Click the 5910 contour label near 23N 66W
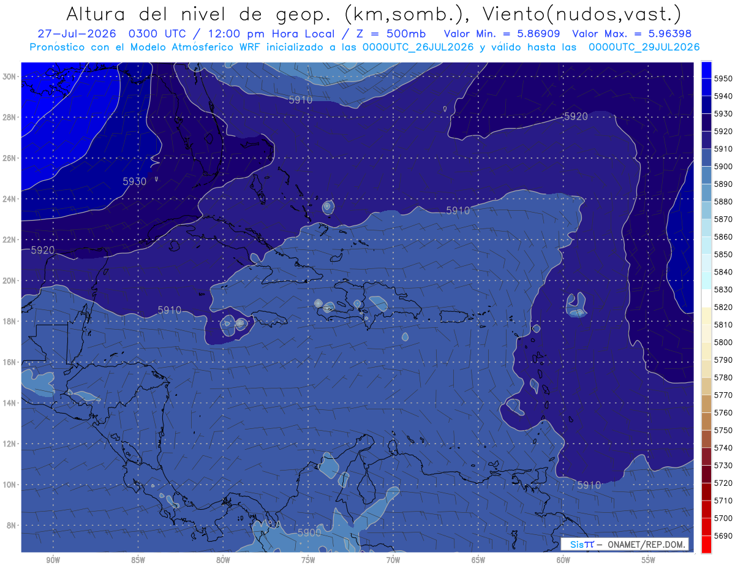Screen dimensions: 735x568 pos(458,210)
